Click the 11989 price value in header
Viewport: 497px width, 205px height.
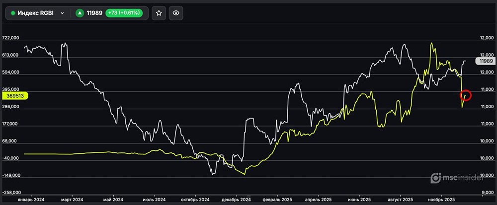pyautogui.click(x=94, y=13)
